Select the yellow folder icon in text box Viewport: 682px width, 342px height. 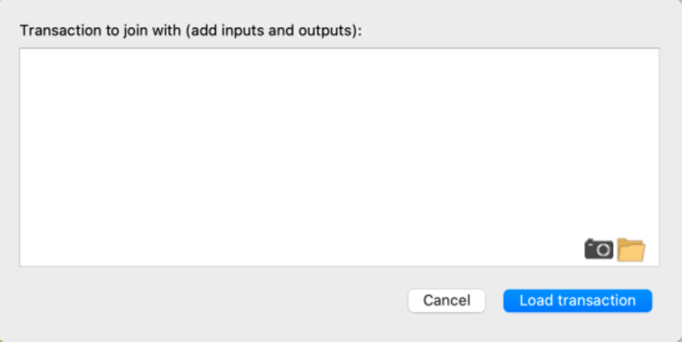pyautogui.click(x=631, y=249)
